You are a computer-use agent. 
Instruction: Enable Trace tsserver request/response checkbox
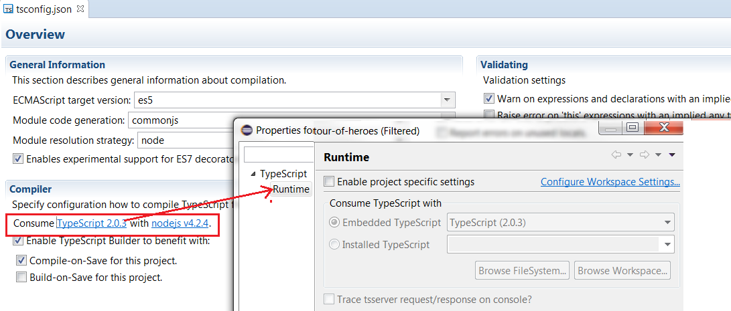click(329, 299)
